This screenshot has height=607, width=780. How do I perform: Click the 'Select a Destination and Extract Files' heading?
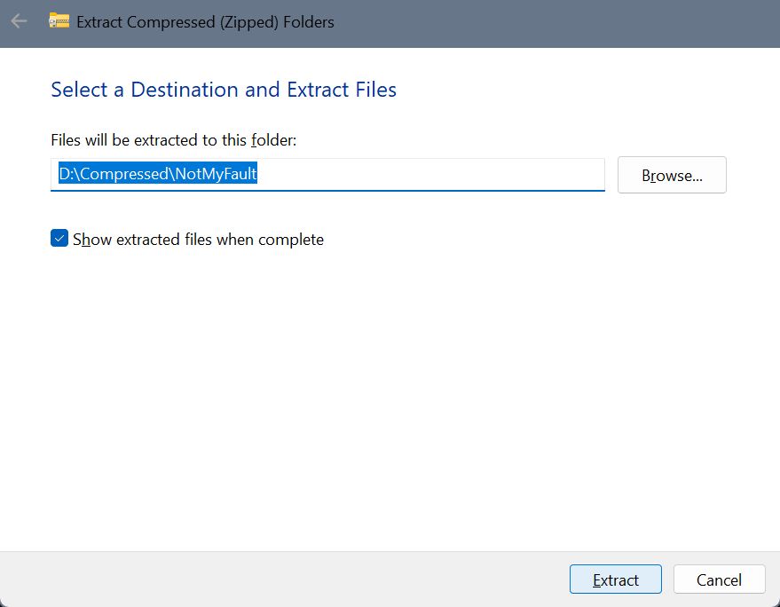(224, 90)
